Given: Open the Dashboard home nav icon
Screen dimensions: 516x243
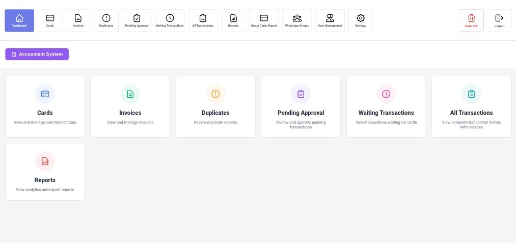Looking at the screenshot, I should tap(19, 20).
